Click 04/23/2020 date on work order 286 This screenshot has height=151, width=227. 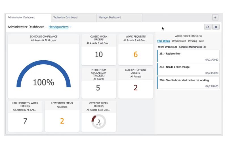212,86
